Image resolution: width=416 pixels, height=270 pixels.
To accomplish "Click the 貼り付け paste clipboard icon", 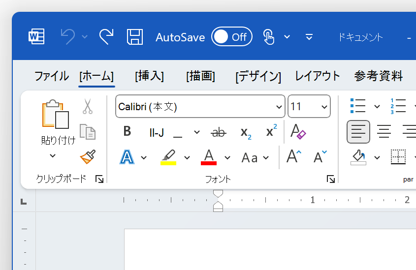I will [x=56, y=114].
